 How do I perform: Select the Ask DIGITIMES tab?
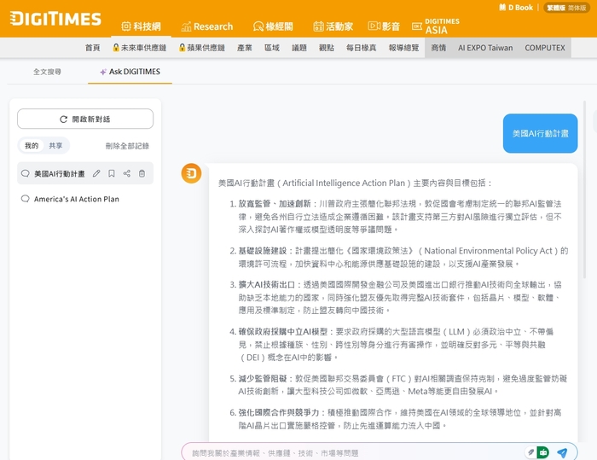tap(130, 72)
